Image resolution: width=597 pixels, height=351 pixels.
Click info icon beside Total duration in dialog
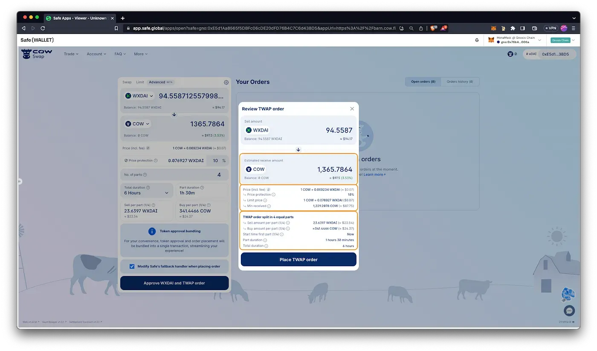[266, 246]
